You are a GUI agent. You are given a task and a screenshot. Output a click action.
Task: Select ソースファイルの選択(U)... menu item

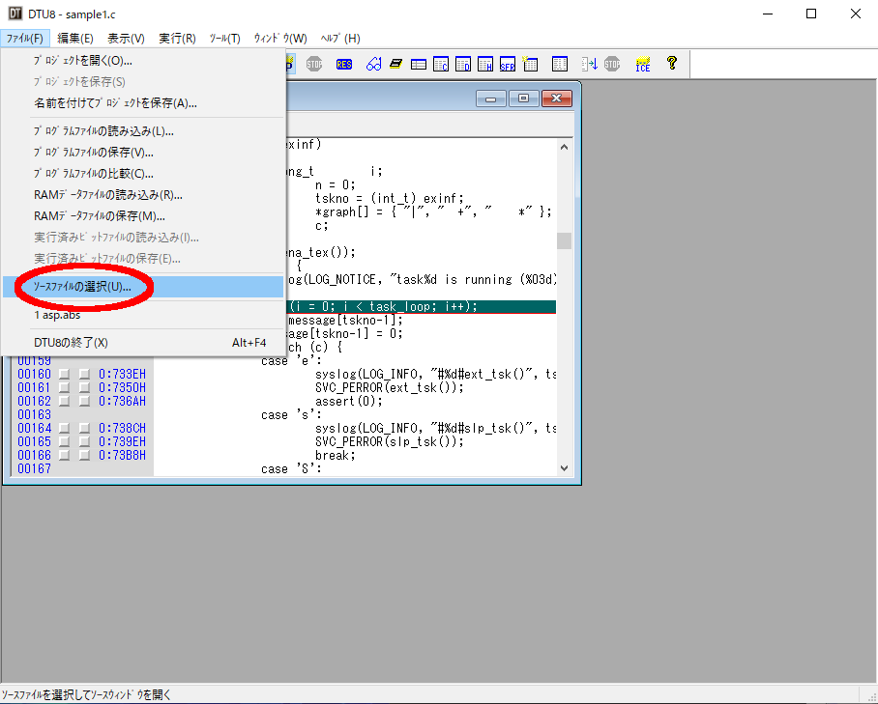coord(143,286)
